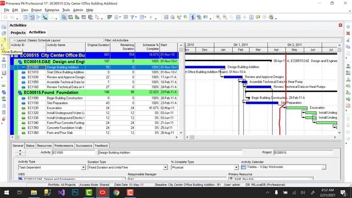Screen dimensions: 352x198
Task: Click the Activity ID field showing EC1000
Action: [74, 153]
